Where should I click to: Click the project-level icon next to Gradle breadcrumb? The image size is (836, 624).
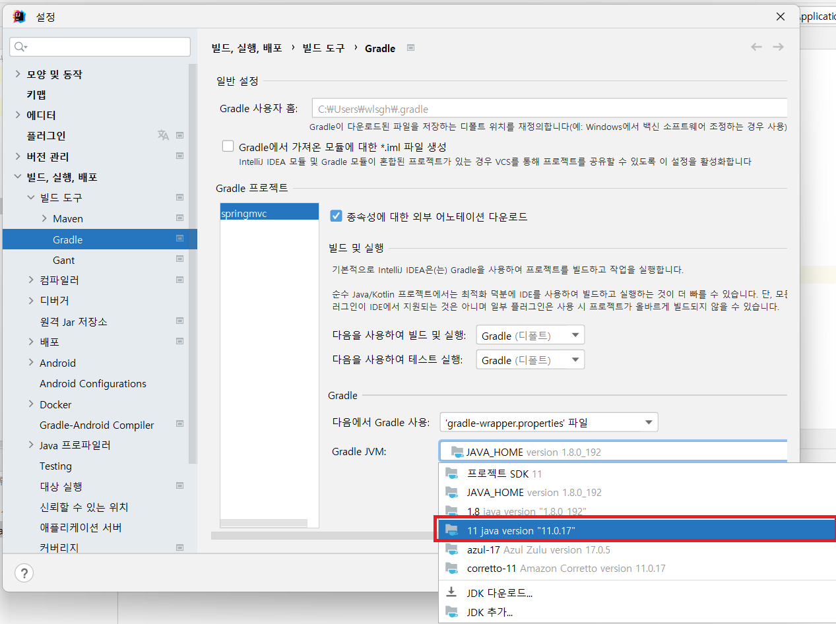point(410,47)
